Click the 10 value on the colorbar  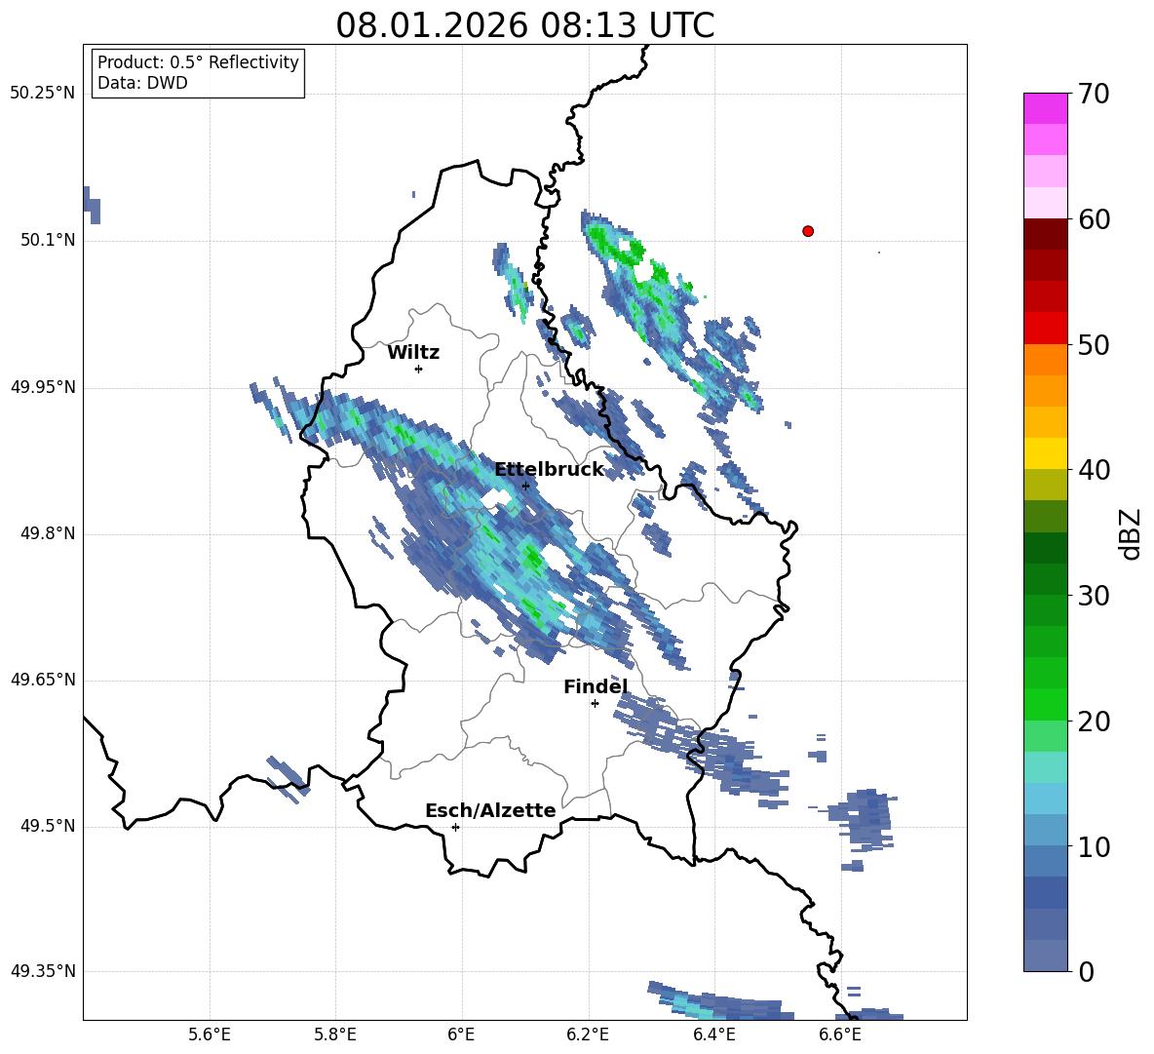[x=1094, y=846]
